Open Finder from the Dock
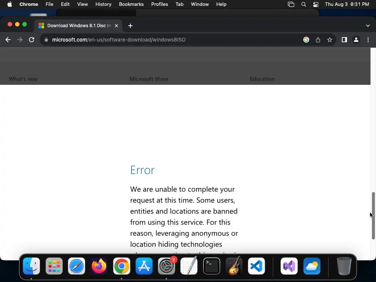 coord(32,266)
